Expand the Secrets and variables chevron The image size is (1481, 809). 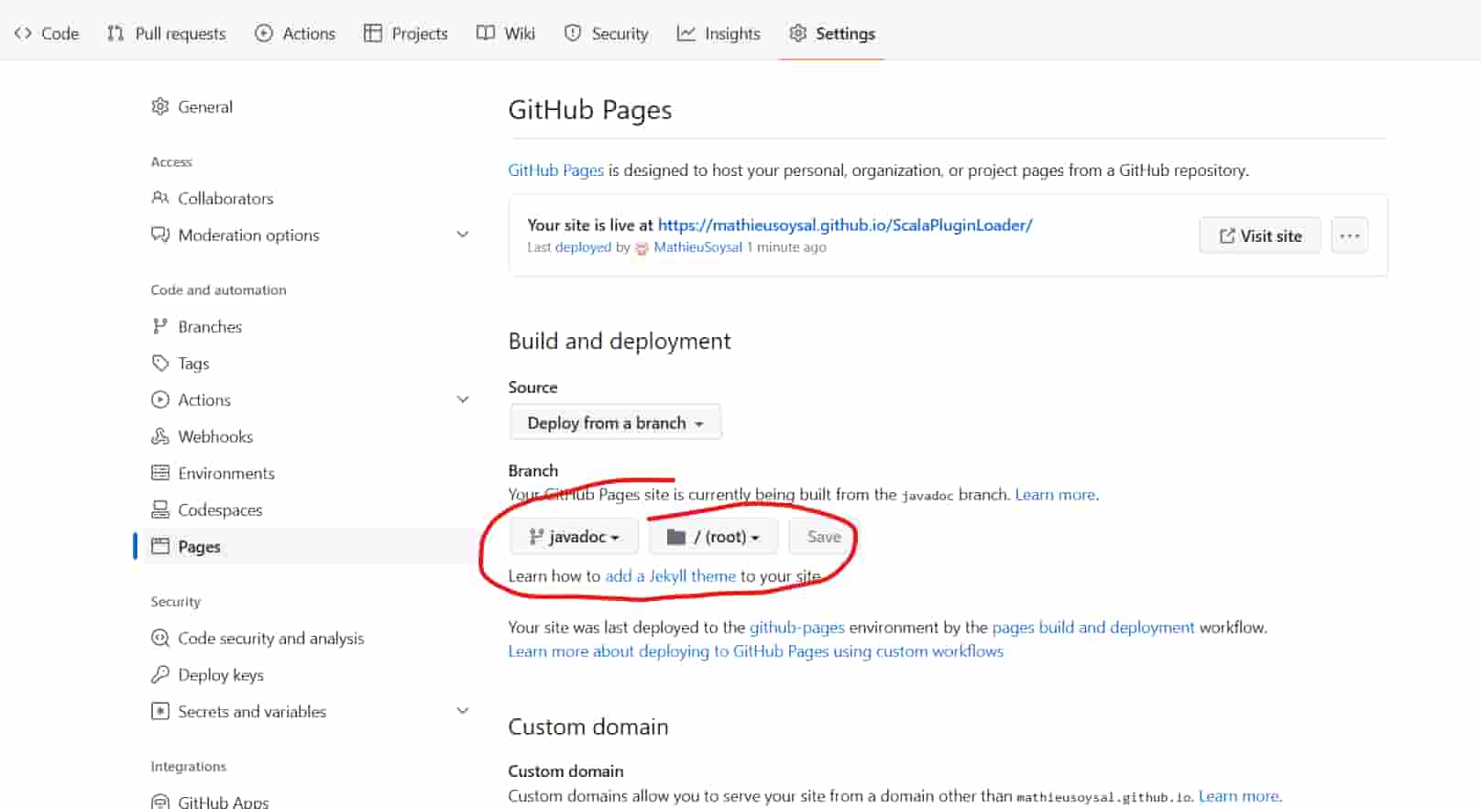coord(463,711)
